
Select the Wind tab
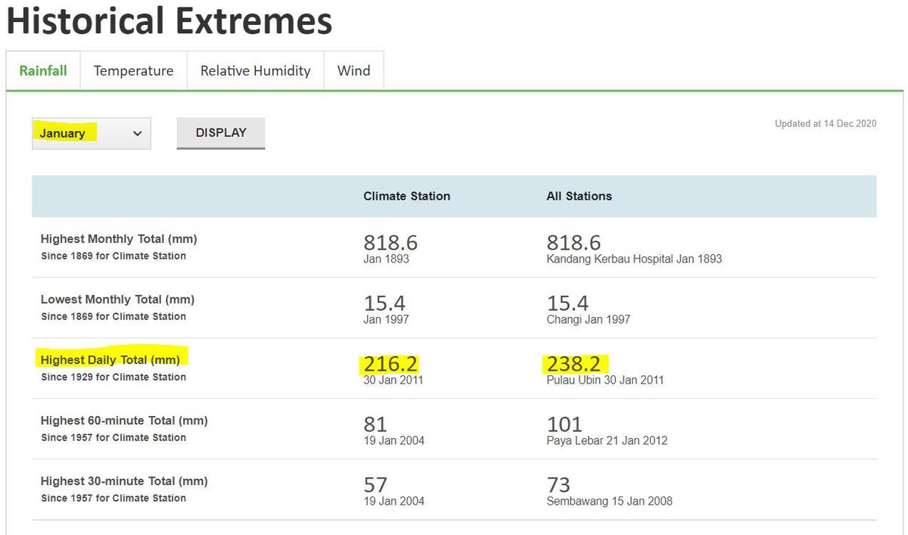(x=353, y=70)
